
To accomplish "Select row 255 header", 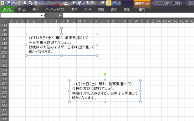I will tap(4, 75).
